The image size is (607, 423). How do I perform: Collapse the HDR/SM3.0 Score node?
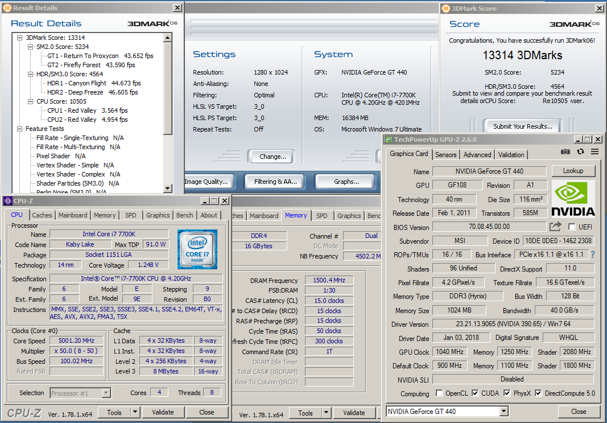click(x=30, y=74)
